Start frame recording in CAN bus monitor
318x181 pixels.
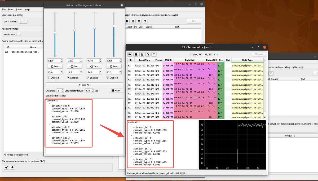130,54
